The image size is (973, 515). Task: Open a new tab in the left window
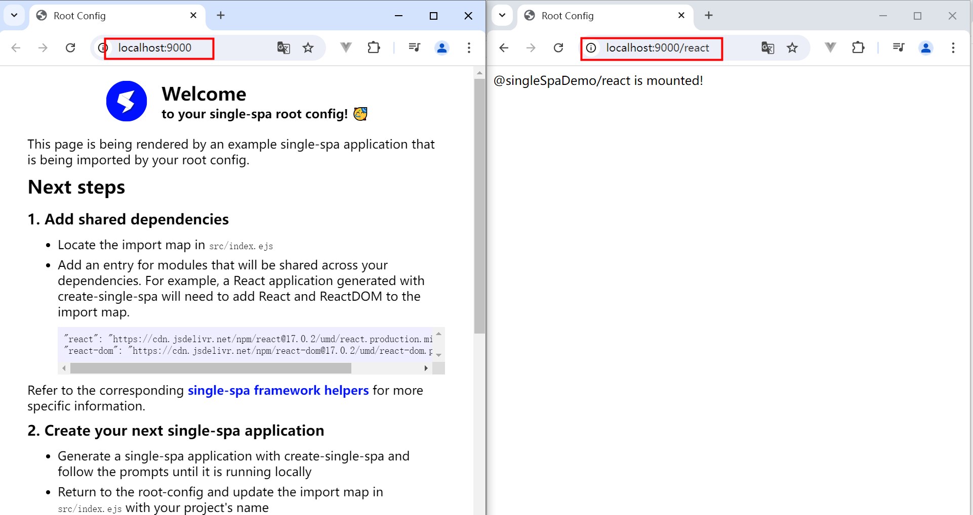(x=221, y=15)
